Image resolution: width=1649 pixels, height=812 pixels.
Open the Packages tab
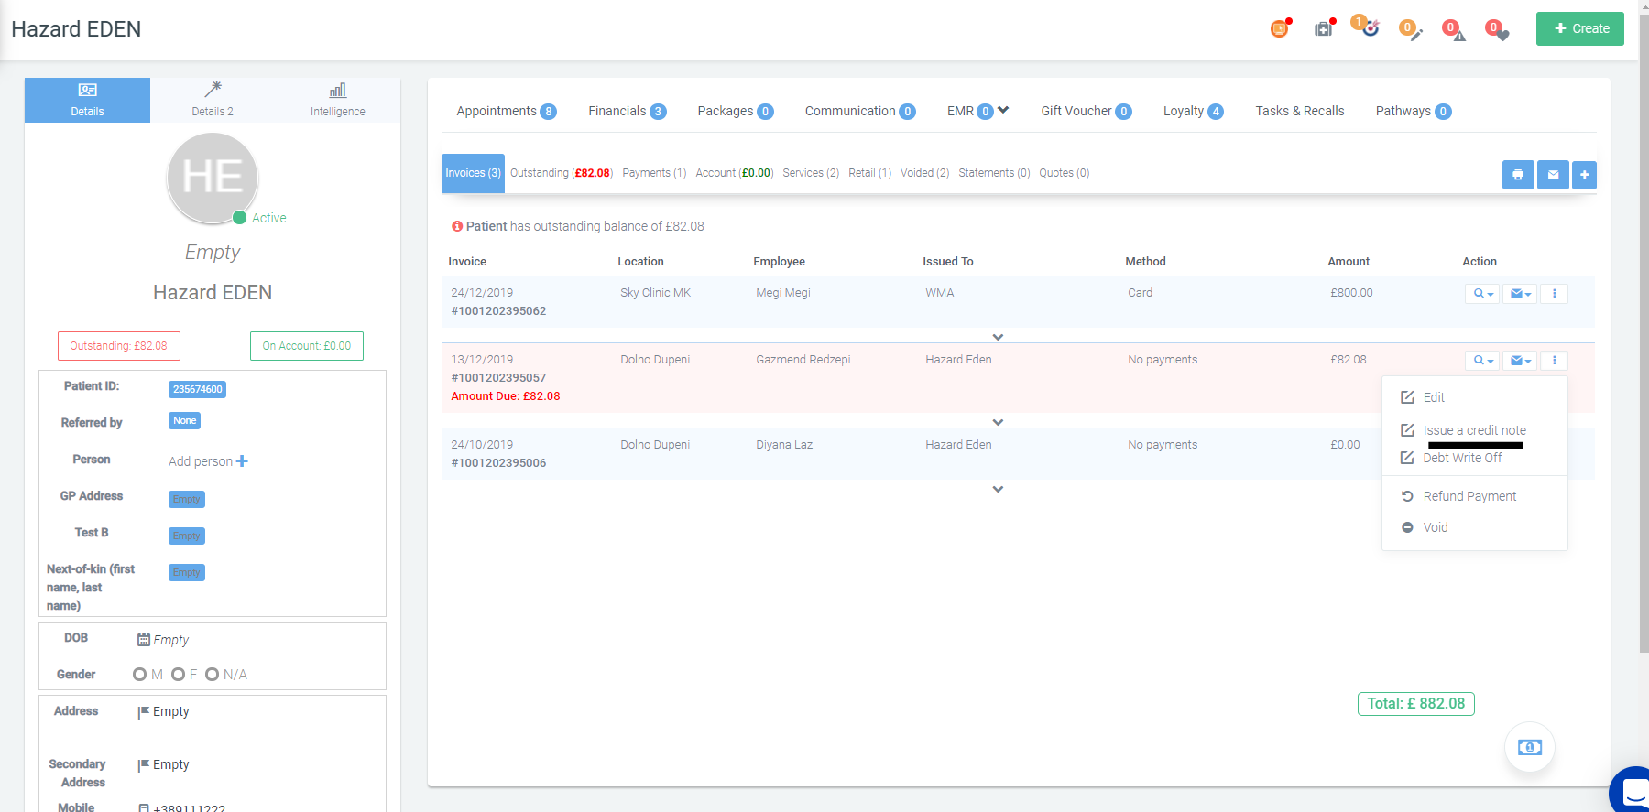click(x=735, y=111)
